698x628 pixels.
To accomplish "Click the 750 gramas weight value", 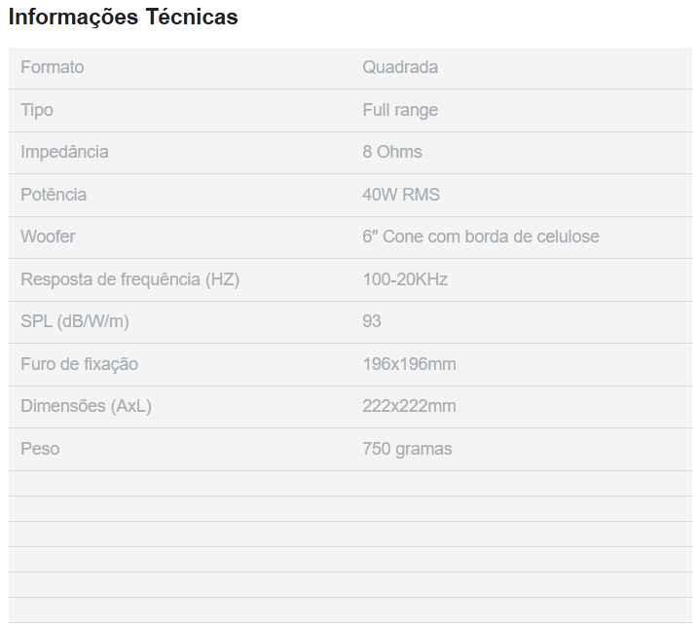I will [407, 449].
